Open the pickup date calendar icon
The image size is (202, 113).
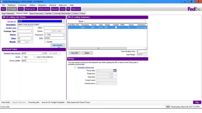(115, 70)
